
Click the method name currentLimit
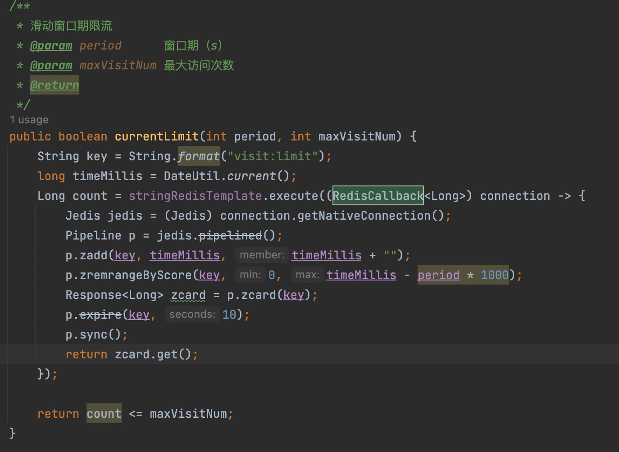tap(157, 136)
